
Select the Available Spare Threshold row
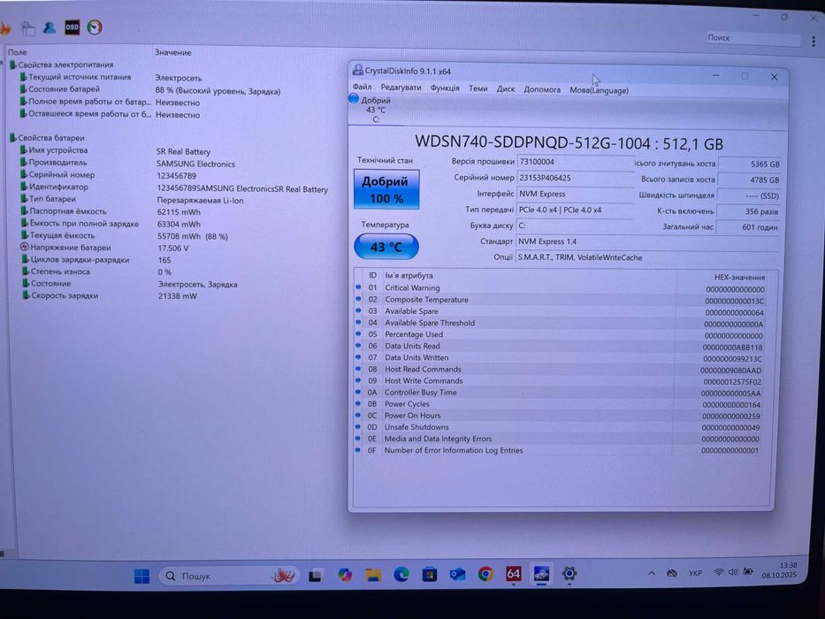[x=561, y=323]
